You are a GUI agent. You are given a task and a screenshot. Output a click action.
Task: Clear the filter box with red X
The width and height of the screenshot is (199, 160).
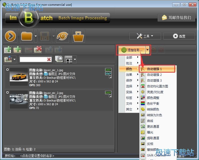pyautogui.click(x=49, y=59)
